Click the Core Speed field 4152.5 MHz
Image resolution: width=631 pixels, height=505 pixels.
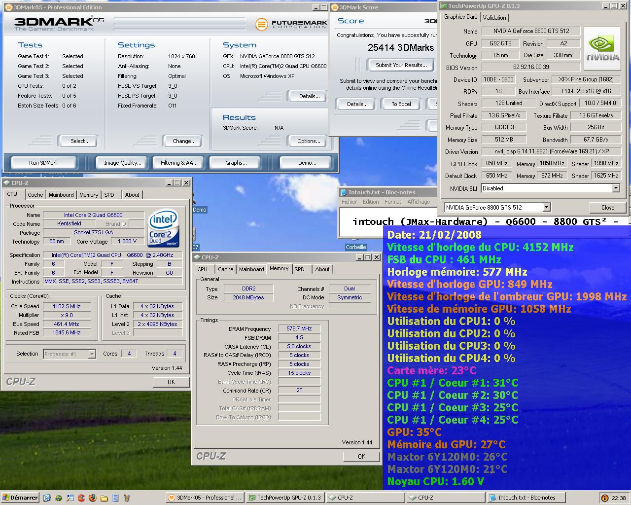(x=67, y=306)
